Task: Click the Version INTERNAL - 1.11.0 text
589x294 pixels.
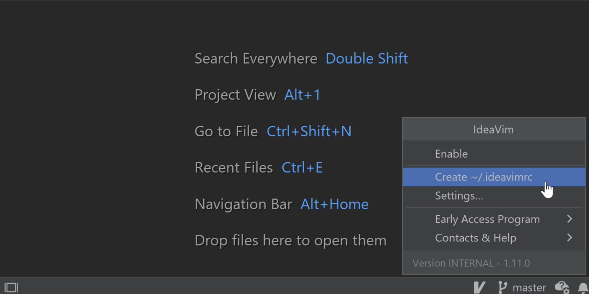Action: pos(471,263)
